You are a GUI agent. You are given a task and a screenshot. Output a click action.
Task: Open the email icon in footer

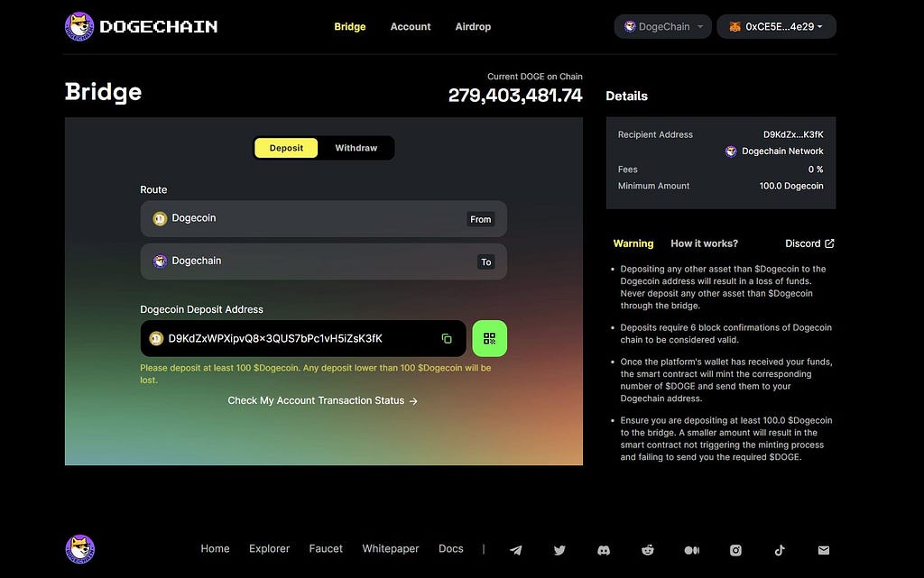point(824,550)
